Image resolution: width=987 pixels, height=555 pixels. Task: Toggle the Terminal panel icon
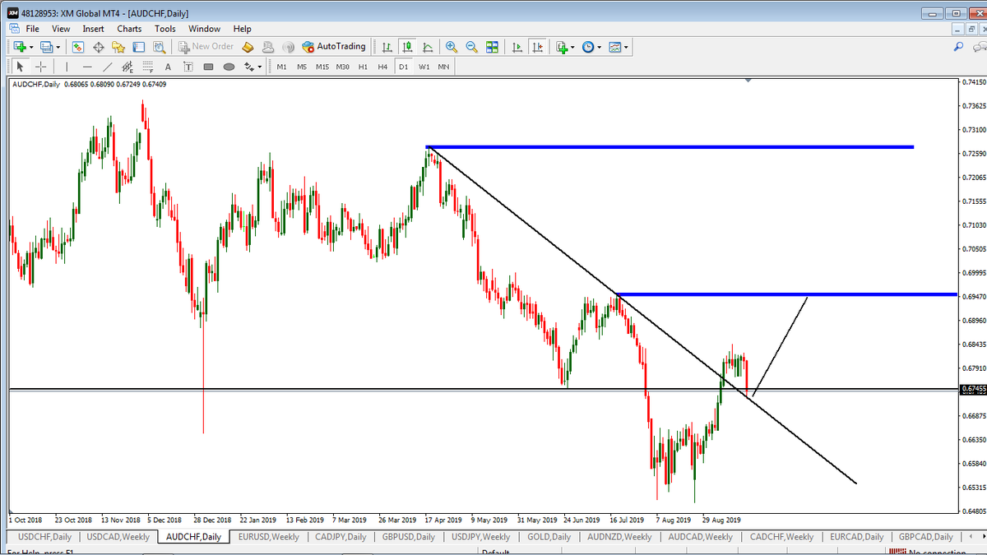[x=138, y=47]
